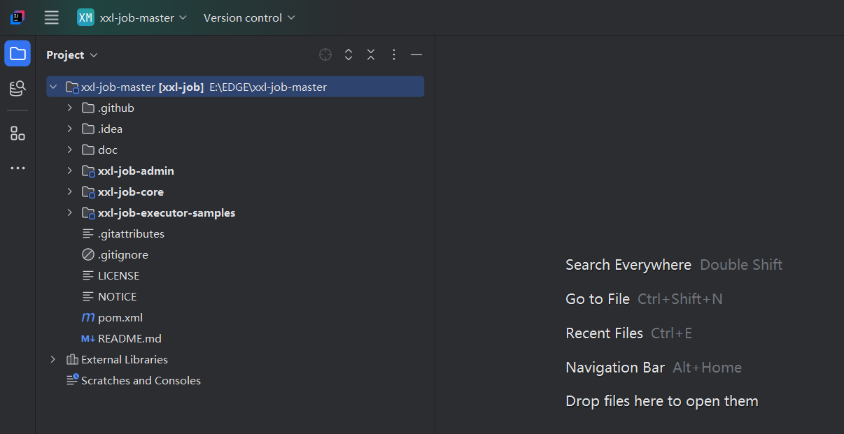Select the xxl-job-core module row
This screenshot has width=844, height=434.
click(x=235, y=192)
